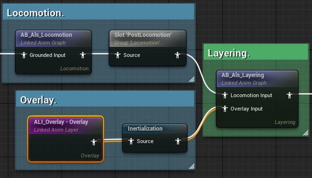Select the Slot 'PostLocomotion' node title
This screenshot has height=178, width=312.
click(x=143, y=35)
